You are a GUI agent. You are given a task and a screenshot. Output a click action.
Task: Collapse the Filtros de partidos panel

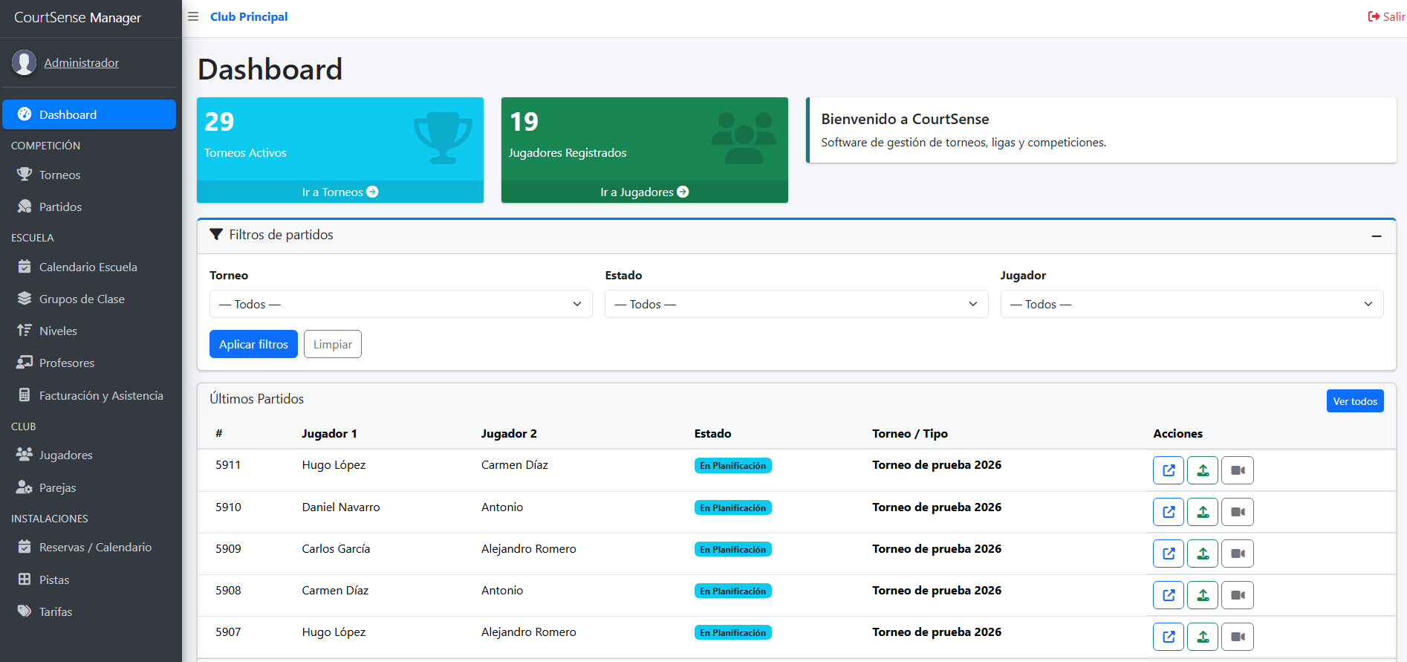[1376, 236]
